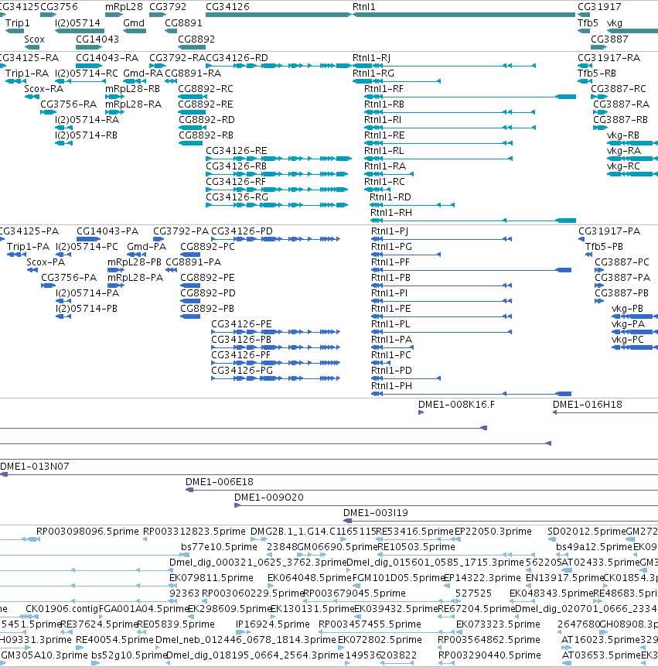Image resolution: width=658 pixels, height=667 pixels.
Task: Click the Rtnl1 gene label
Action: click(x=364, y=7)
